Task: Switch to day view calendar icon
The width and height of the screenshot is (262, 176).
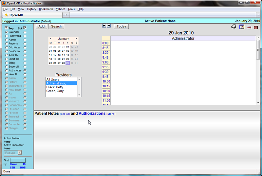Action: coord(242,27)
